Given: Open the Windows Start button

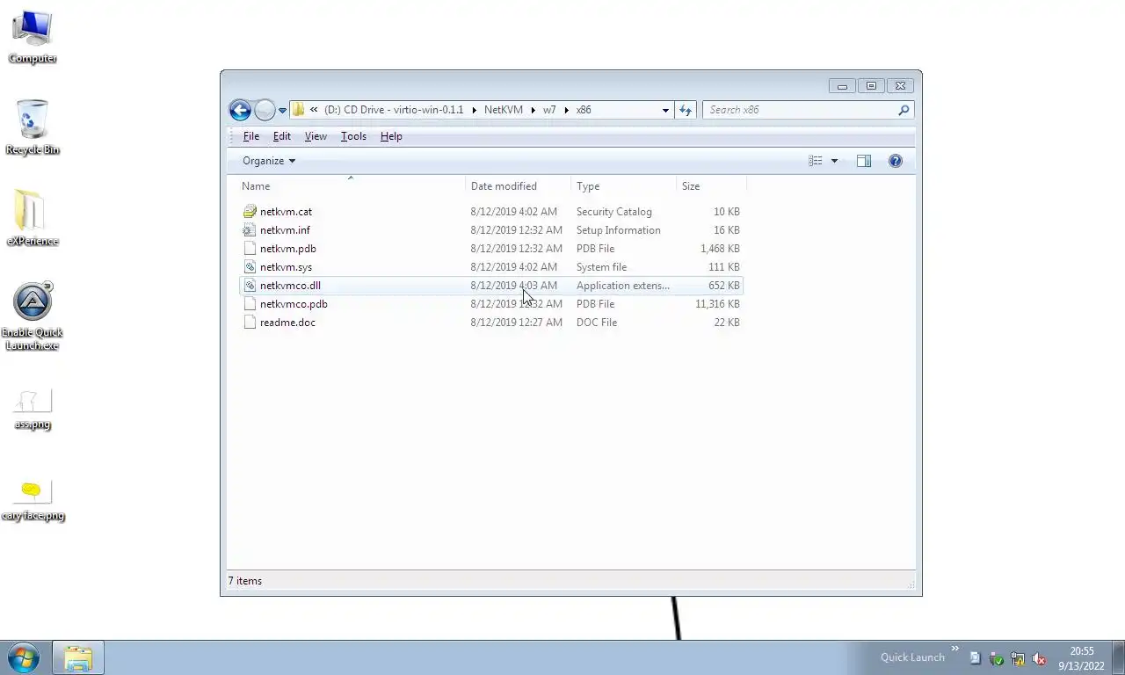Looking at the screenshot, I should click(x=24, y=657).
